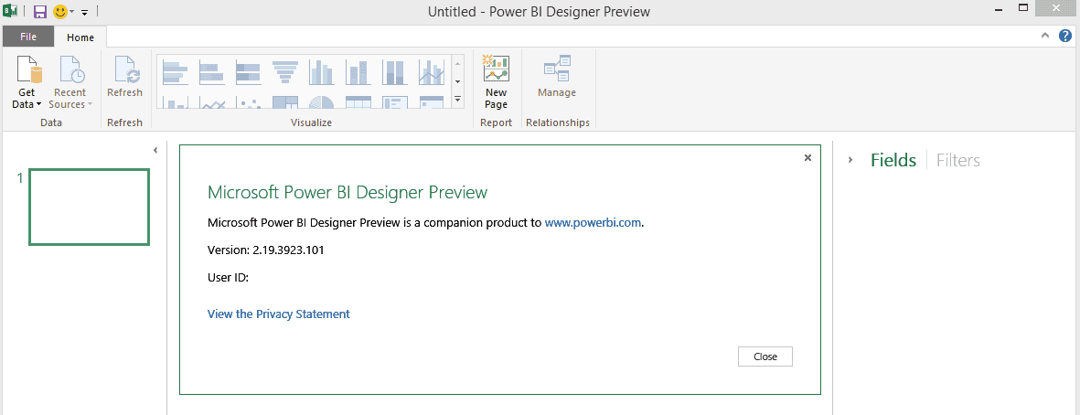1080x415 pixels.
Task: Select the line and column combo chart
Action: click(x=432, y=70)
